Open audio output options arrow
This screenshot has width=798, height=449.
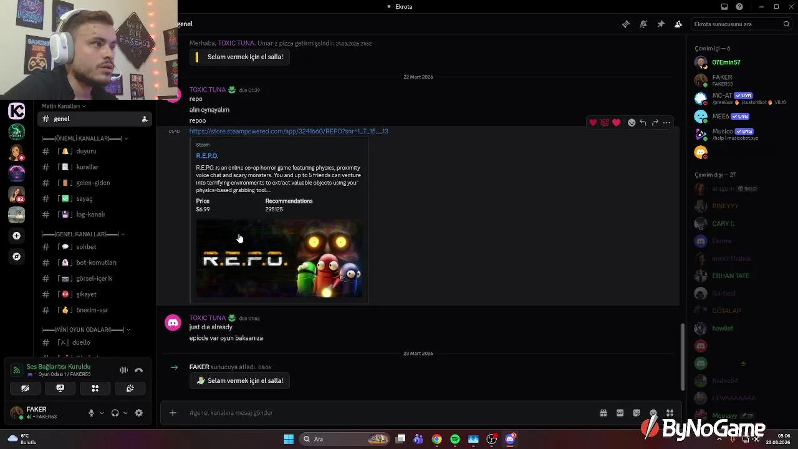pyautogui.click(x=125, y=413)
